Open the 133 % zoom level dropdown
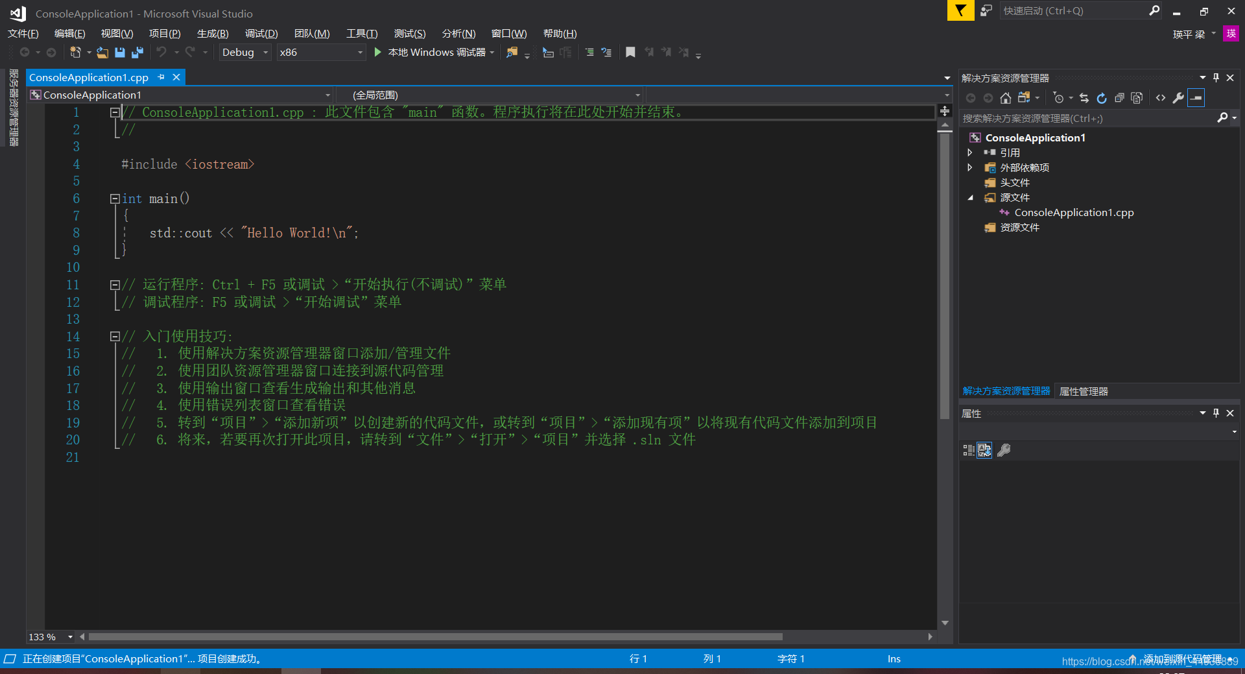 coord(51,637)
